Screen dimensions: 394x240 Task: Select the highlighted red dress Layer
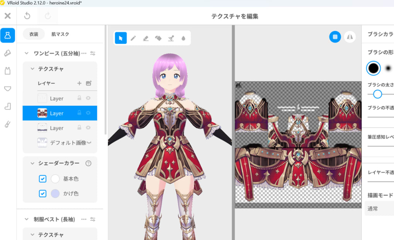pyautogui.click(x=60, y=113)
